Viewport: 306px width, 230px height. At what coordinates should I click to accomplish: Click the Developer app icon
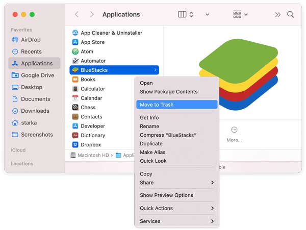[75, 126]
